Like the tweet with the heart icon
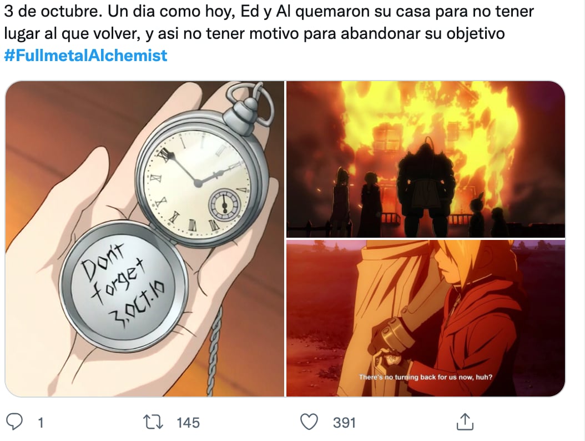The image size is (585, 441). click(x=309, y=422)
